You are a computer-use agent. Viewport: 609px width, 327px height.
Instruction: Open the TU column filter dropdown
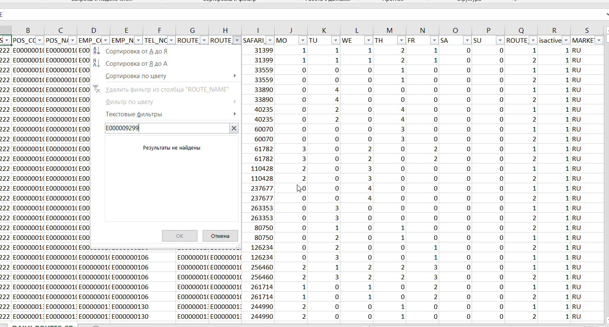(x=336, y=40)
